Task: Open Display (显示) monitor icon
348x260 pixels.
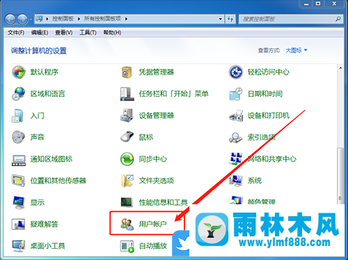Action: click(x=19, y=202)
